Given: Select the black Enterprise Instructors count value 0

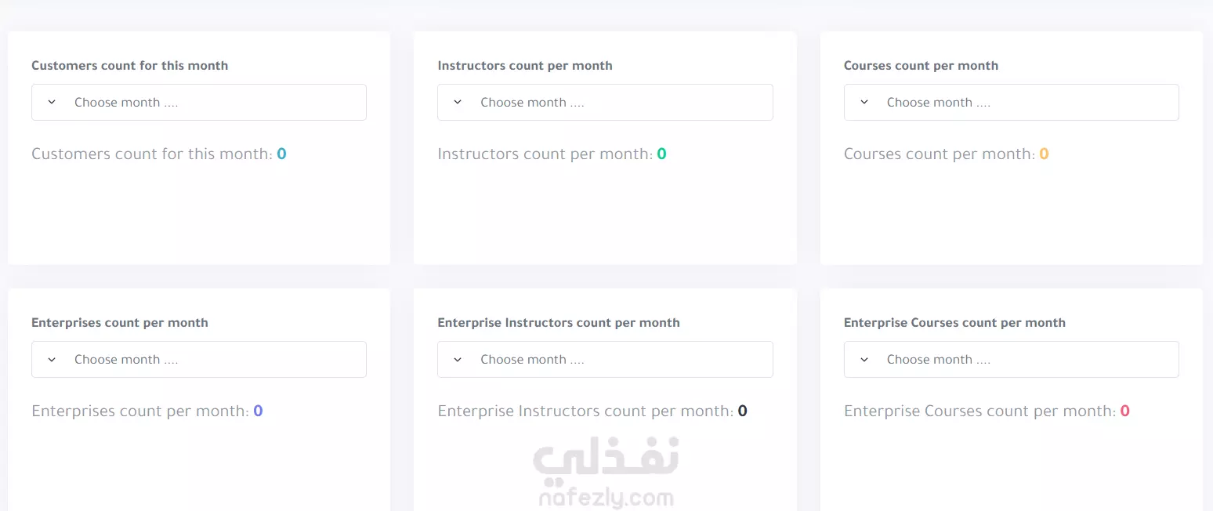Looking at the screenshot, I should coord(743,411).
